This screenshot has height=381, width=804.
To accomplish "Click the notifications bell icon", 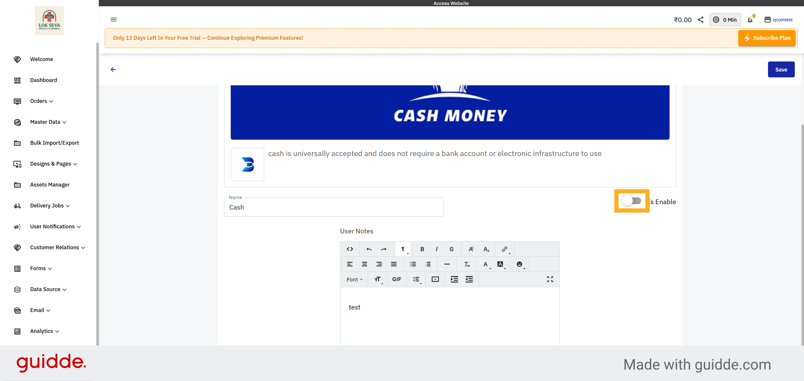I will 750,20.
